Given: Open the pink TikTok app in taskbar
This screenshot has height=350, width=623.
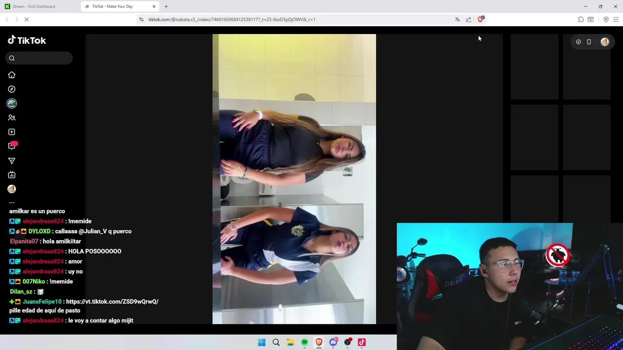Looking at the screenshot, I should (362, 342).
